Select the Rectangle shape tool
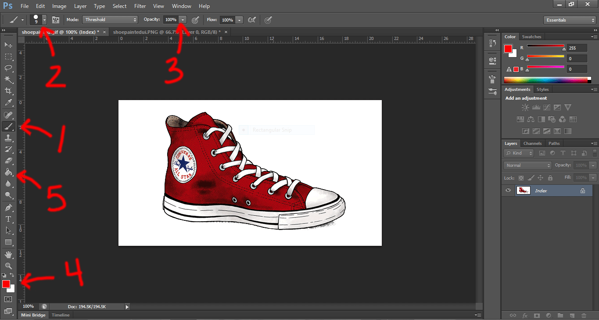 point(8,242)
